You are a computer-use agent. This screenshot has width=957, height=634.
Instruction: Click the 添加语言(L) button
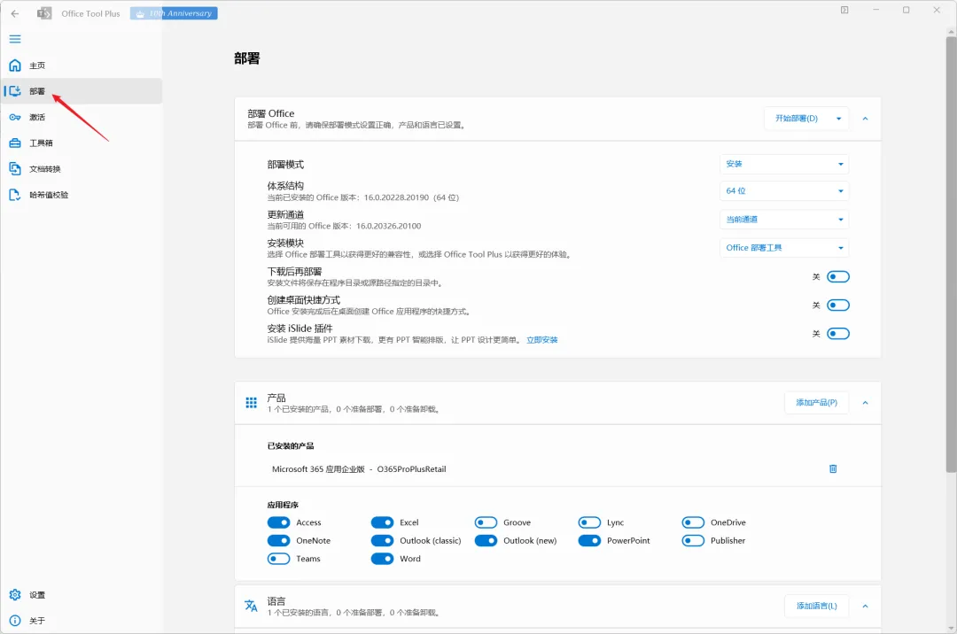pyautogui.click(x=817, y=606)
